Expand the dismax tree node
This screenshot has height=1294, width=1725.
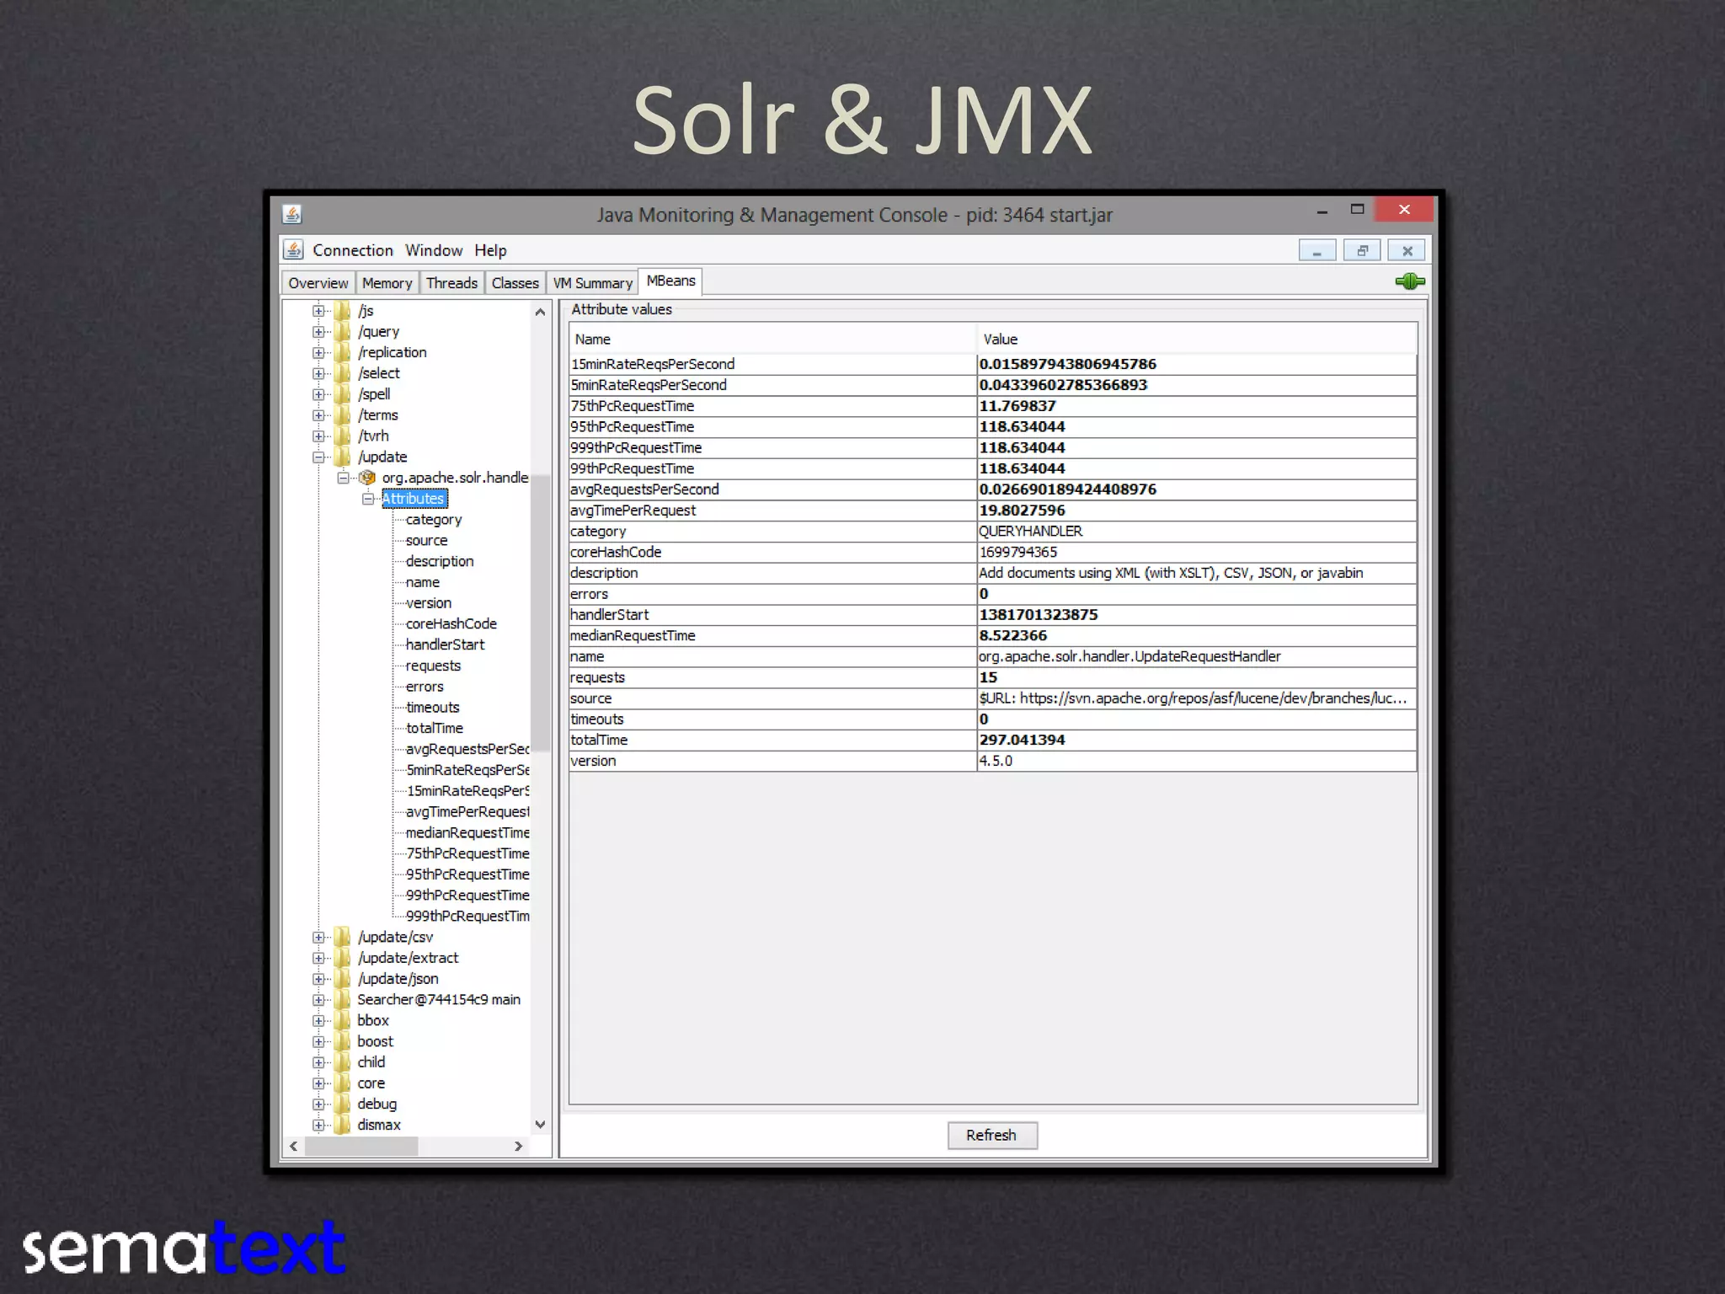click(318, 1125)
